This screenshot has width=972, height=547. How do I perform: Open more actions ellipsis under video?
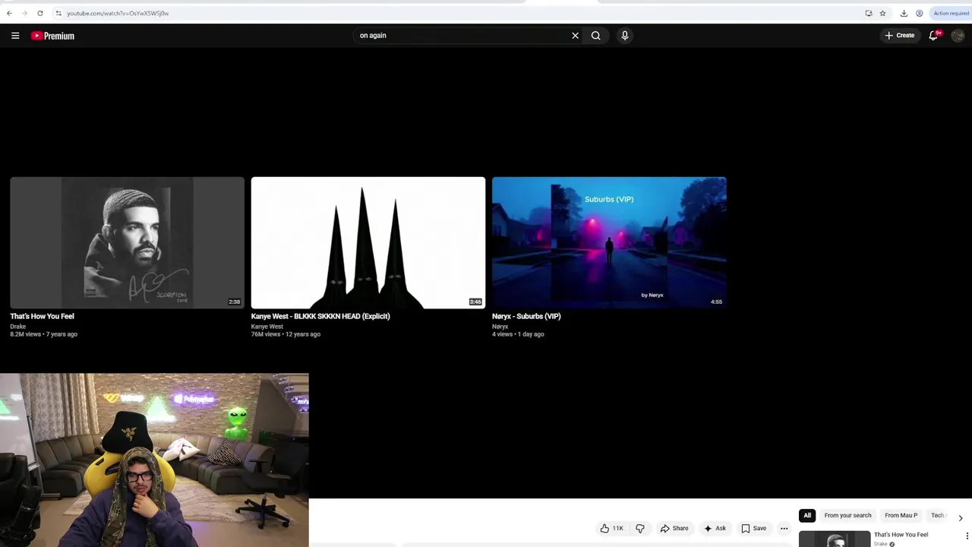click(784, 528)
